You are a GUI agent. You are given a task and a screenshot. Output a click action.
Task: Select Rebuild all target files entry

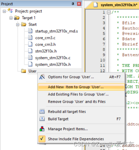(x=81, y=112)
